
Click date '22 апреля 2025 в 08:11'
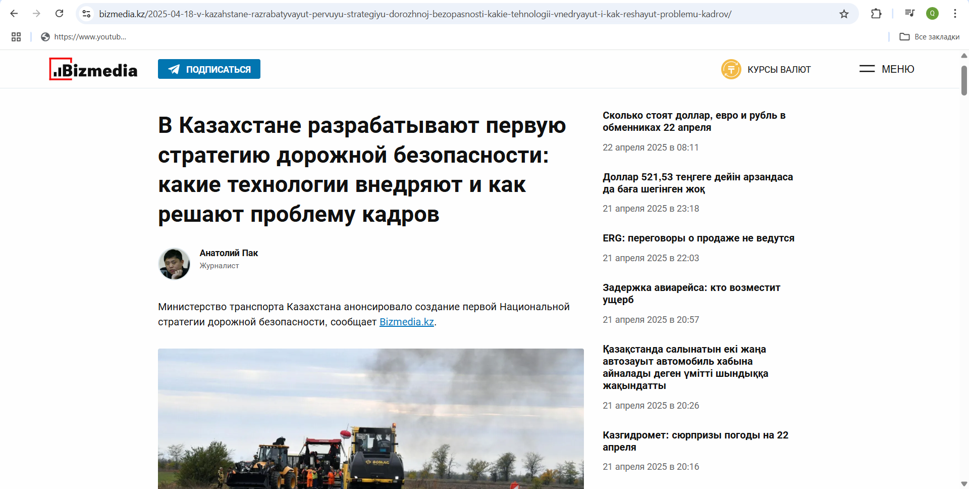(651, 148)
